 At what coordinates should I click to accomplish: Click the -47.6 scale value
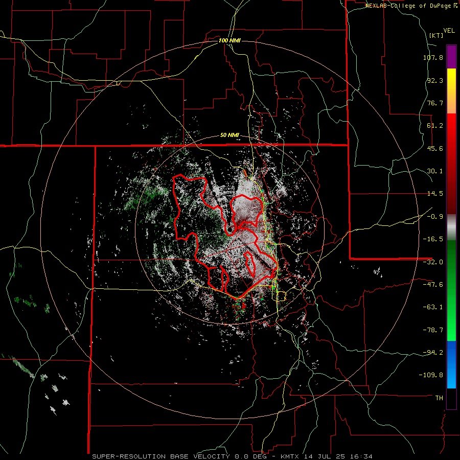433,285
